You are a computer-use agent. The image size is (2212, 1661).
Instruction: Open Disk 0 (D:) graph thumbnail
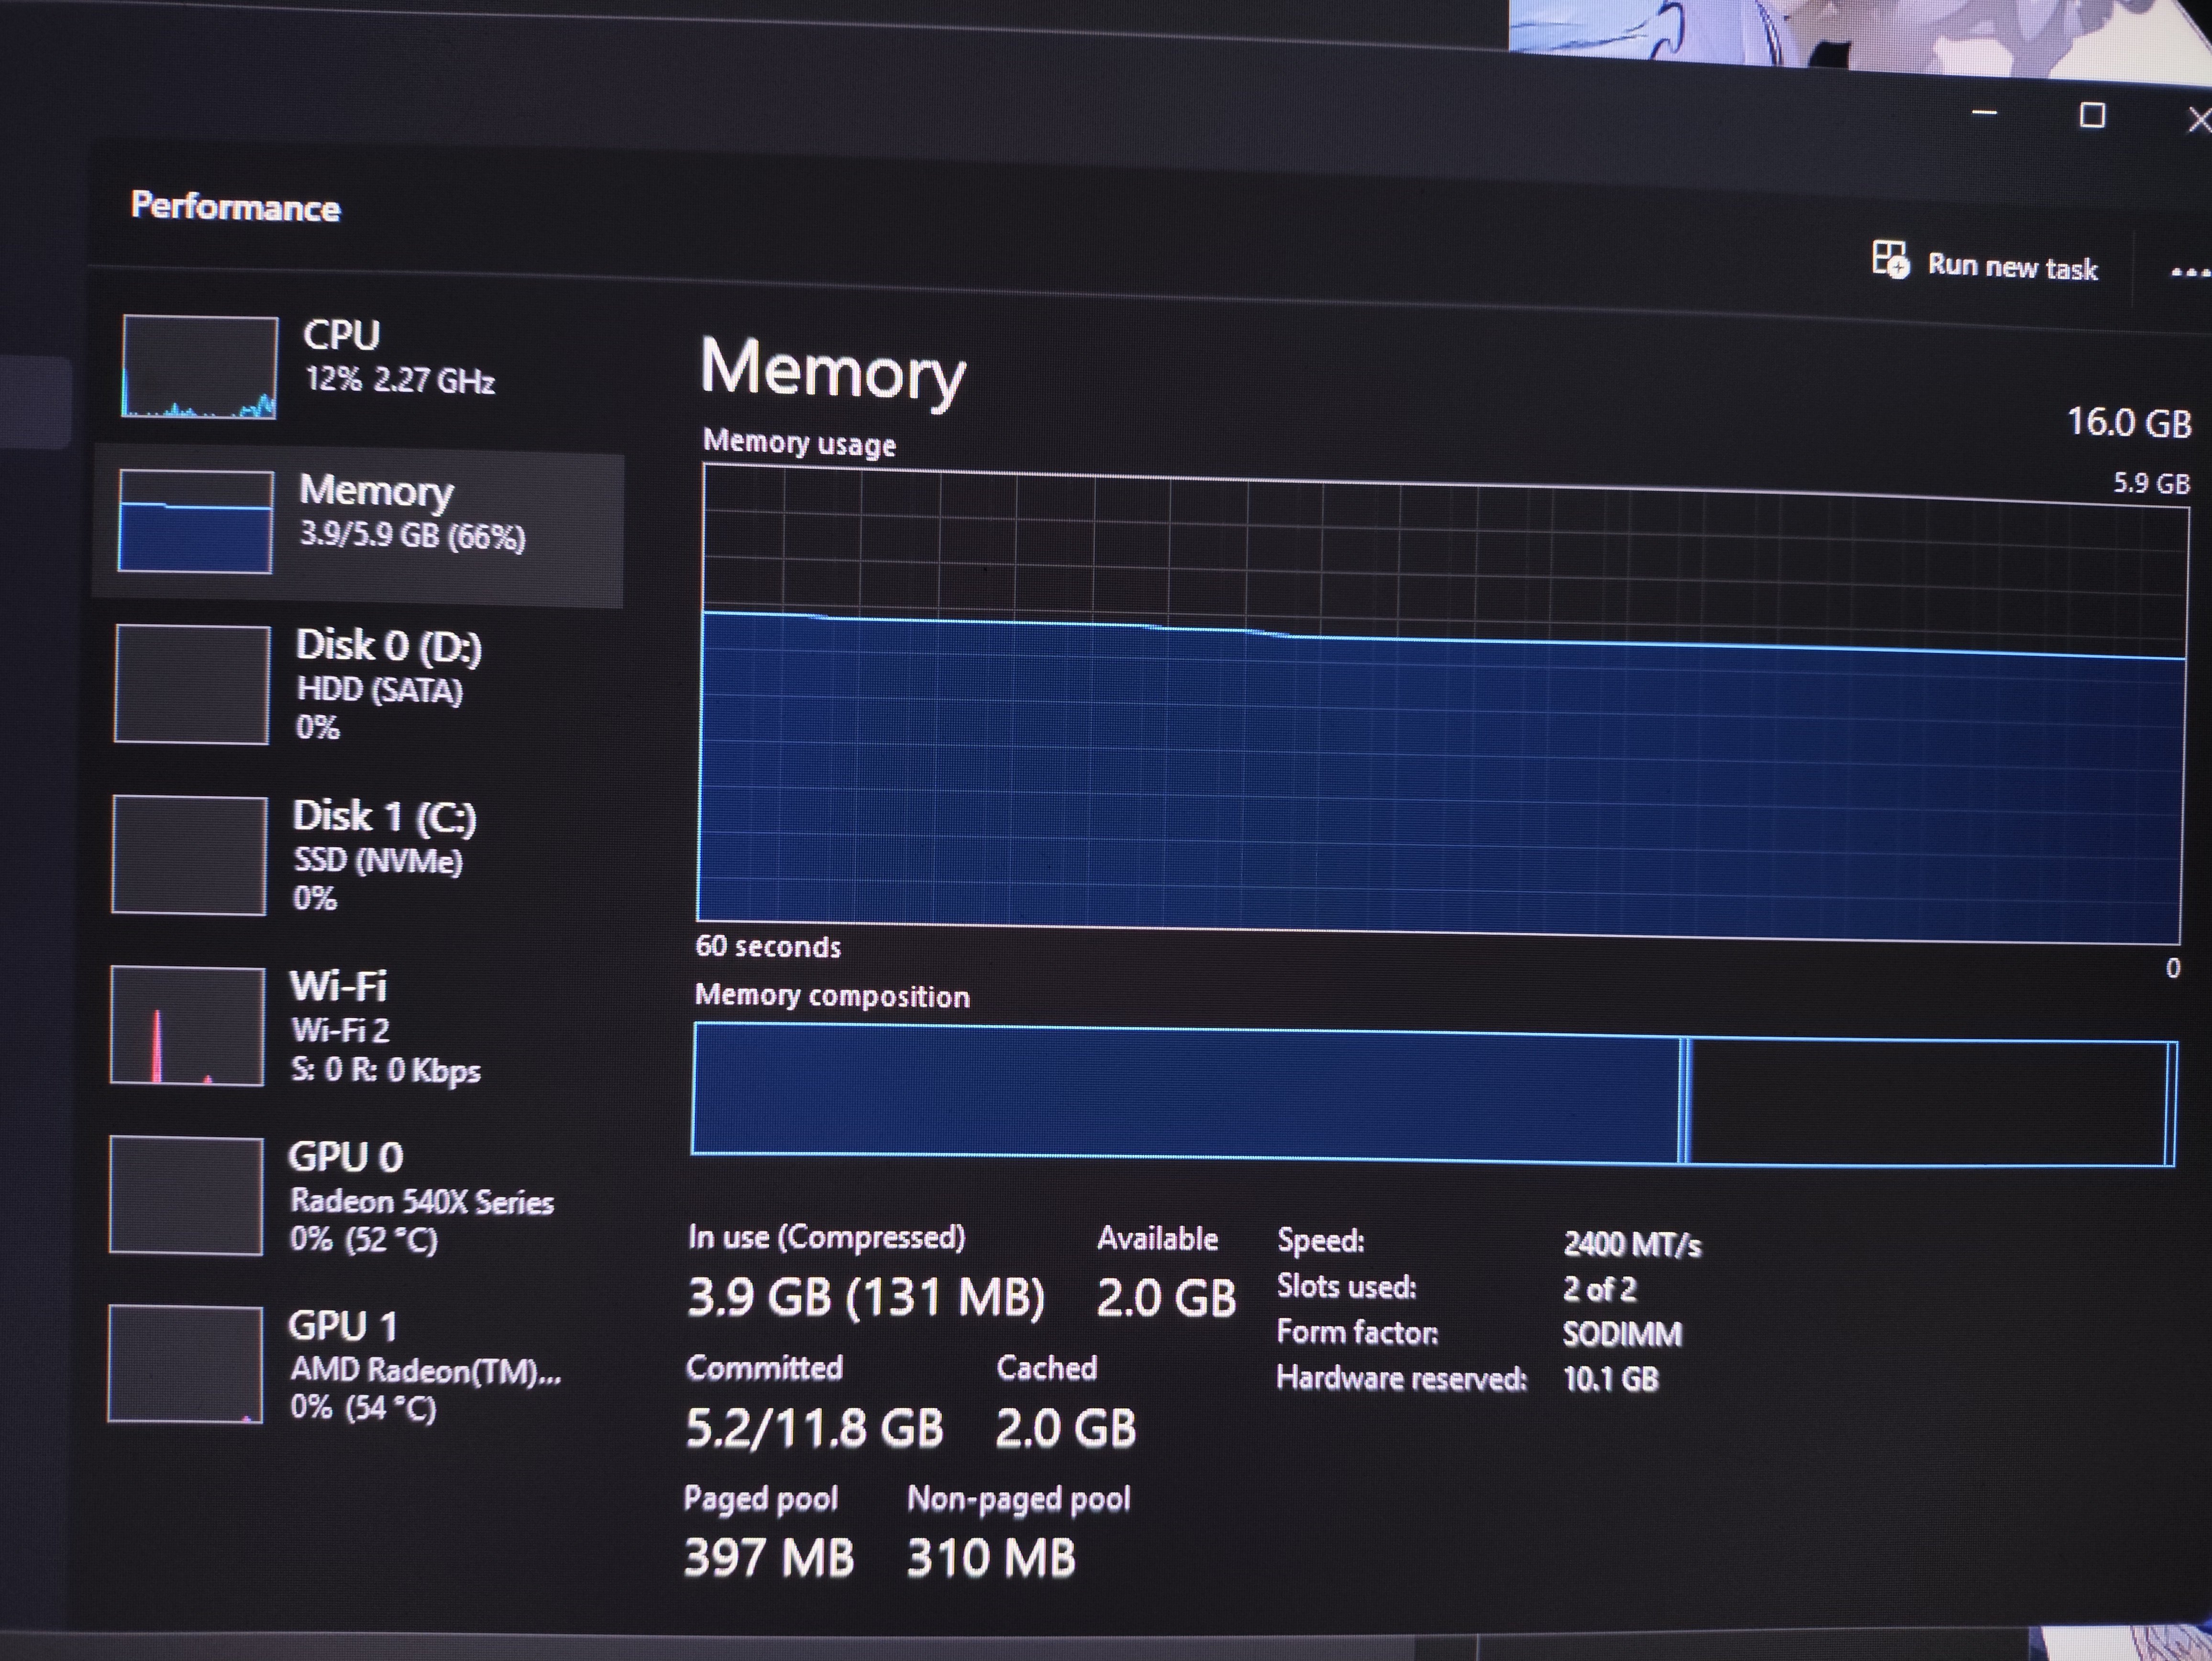coord(192,685)
